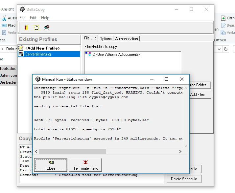
Task: Select the <Add New Profile> entry
Action: 49,48
